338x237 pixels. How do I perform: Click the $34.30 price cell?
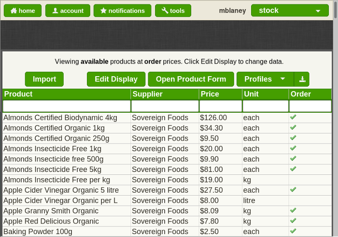point(221,128)
